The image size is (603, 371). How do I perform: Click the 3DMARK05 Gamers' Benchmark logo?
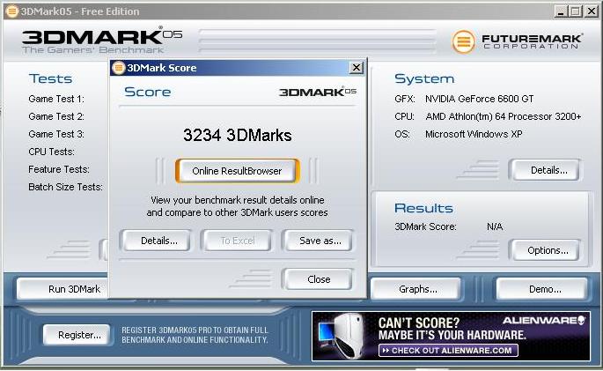click(x=102, y=40)
